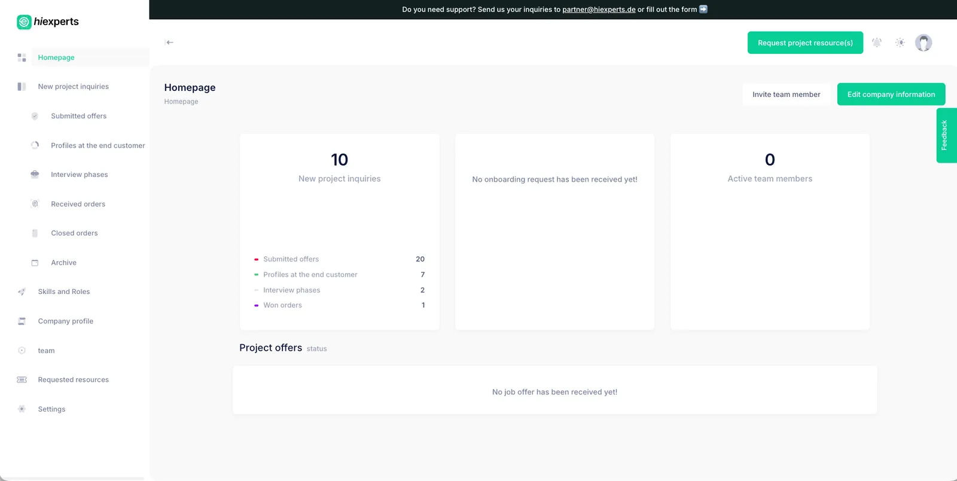Screen dimensions: 957x481
Task: Open the Feedback side tab
Action: [x=946, y=135]
